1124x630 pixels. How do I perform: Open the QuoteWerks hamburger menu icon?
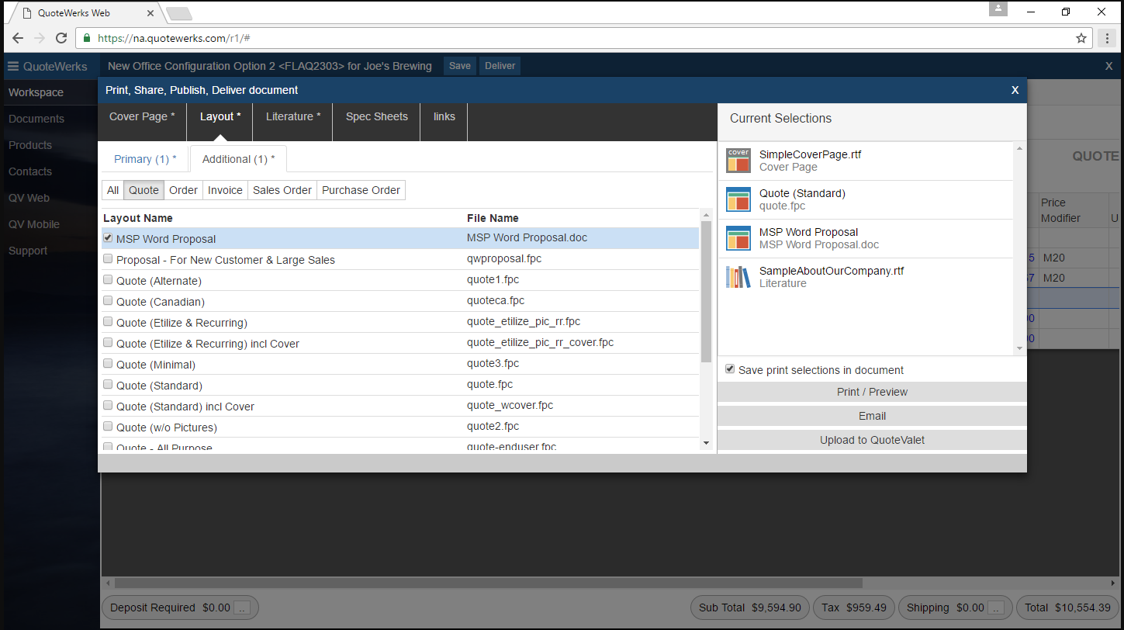click(x=13, y=66)
